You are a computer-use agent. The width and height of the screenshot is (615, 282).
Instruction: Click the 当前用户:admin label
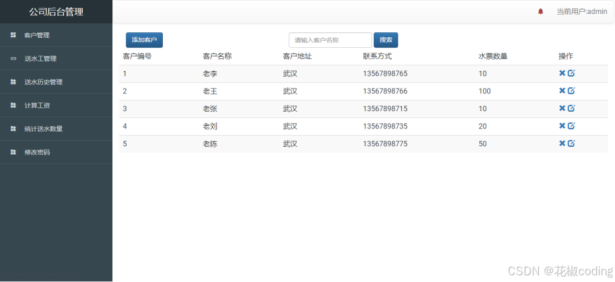pyautogui.click(x=582, y=12)
